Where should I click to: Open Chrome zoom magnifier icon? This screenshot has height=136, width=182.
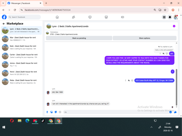coord(155,10)
